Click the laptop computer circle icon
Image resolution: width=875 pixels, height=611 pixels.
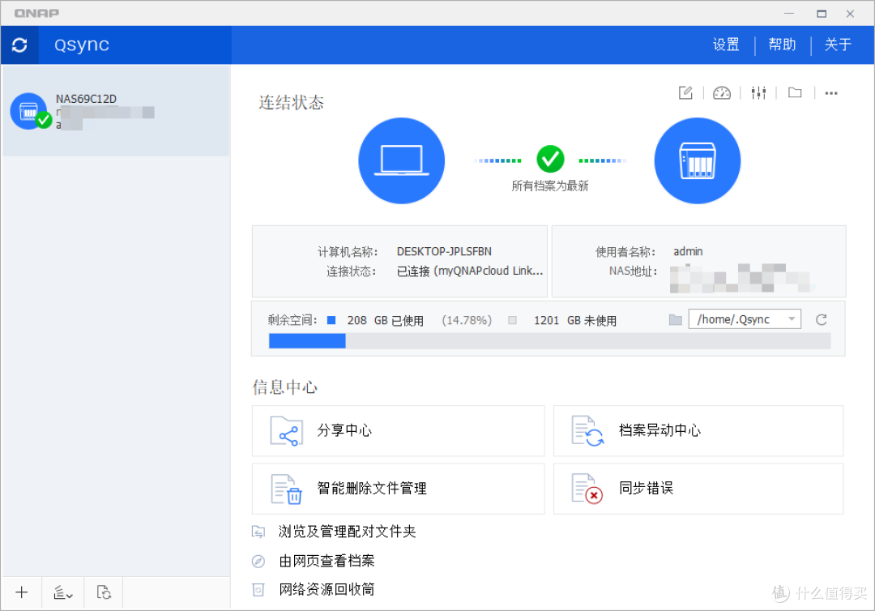click(x=401, y=160)
